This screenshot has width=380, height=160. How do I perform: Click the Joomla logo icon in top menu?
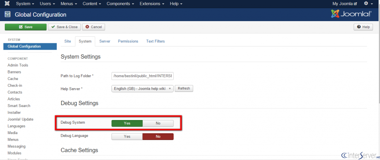[7, 4]
